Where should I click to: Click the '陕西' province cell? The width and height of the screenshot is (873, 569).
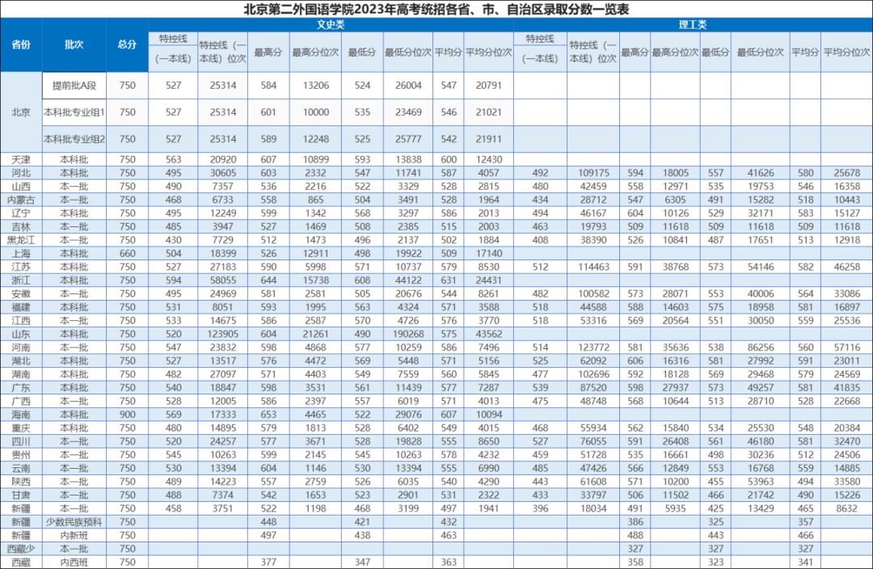point(21,482)
